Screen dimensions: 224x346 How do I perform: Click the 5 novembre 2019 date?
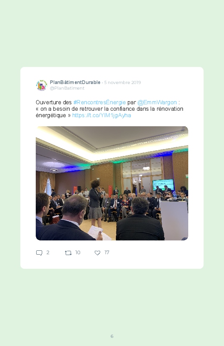[x=122, y=83]
